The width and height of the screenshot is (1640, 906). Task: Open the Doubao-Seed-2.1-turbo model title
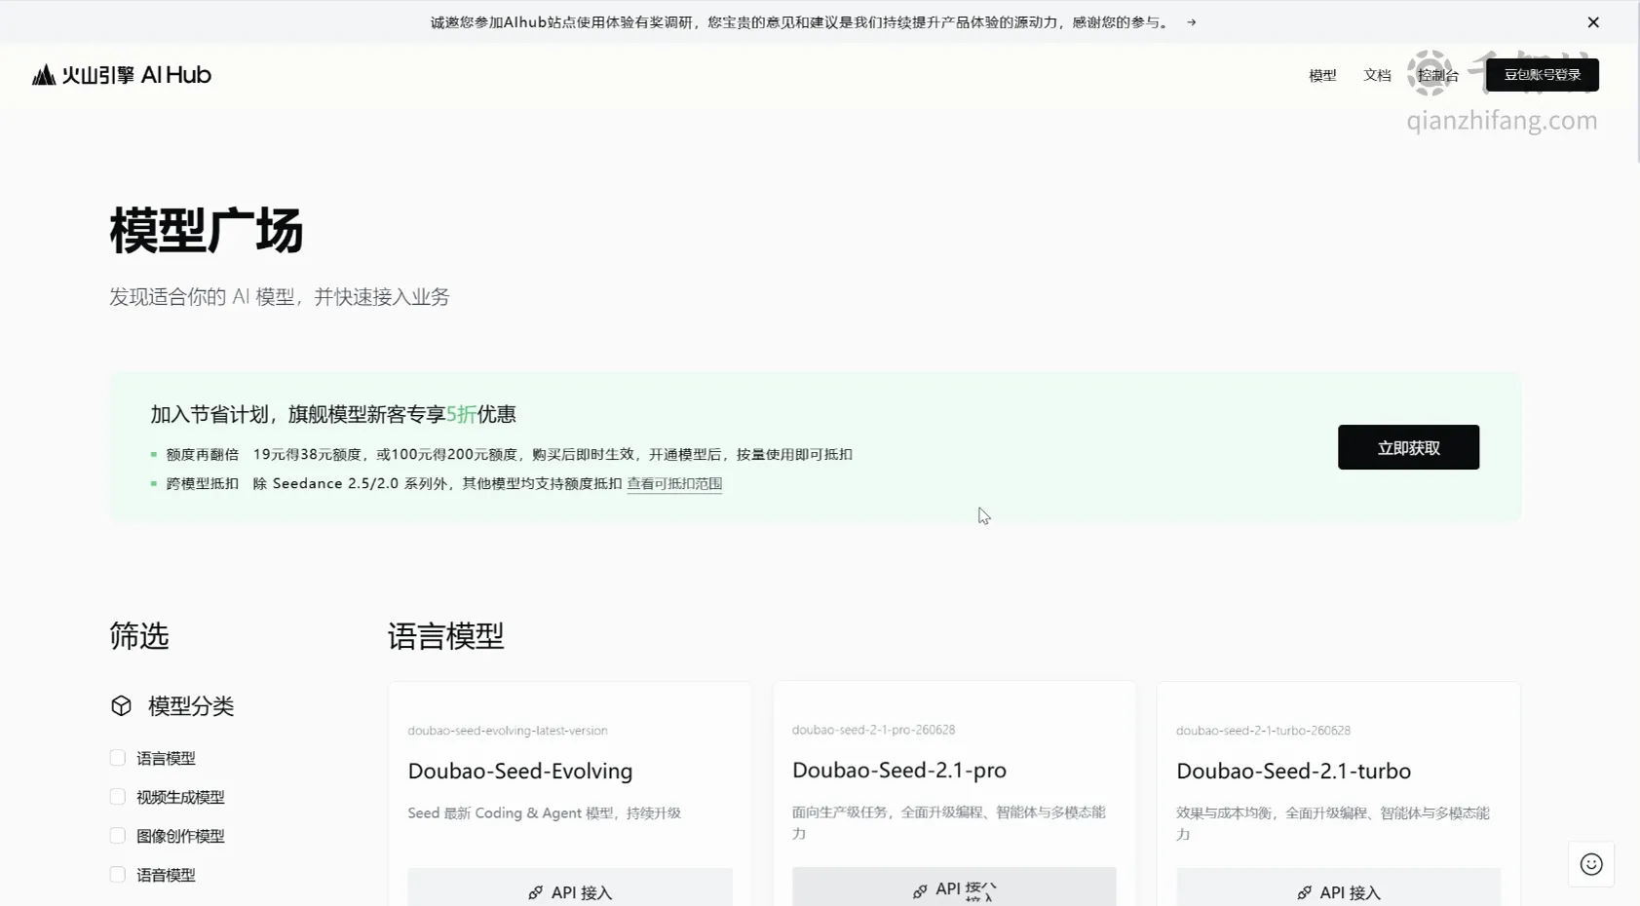tap(1293, 771)
